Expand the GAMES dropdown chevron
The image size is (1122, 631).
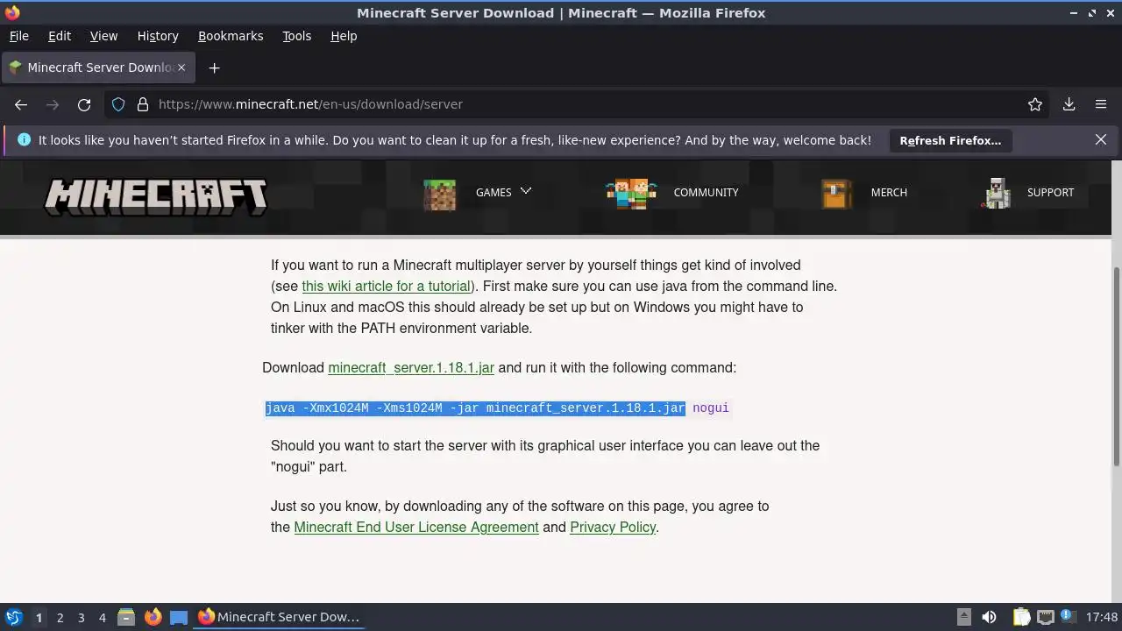click(526, 191)
